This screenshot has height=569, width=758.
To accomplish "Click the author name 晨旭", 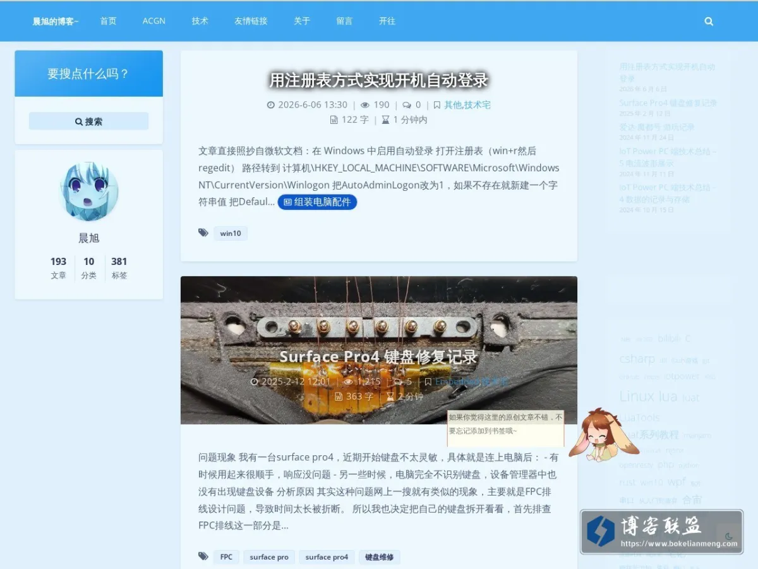I will (x=88, y=238).
